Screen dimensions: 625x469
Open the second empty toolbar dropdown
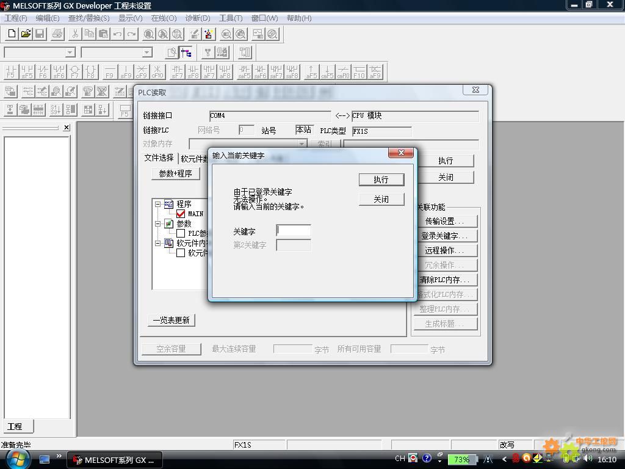coord(147,53)
